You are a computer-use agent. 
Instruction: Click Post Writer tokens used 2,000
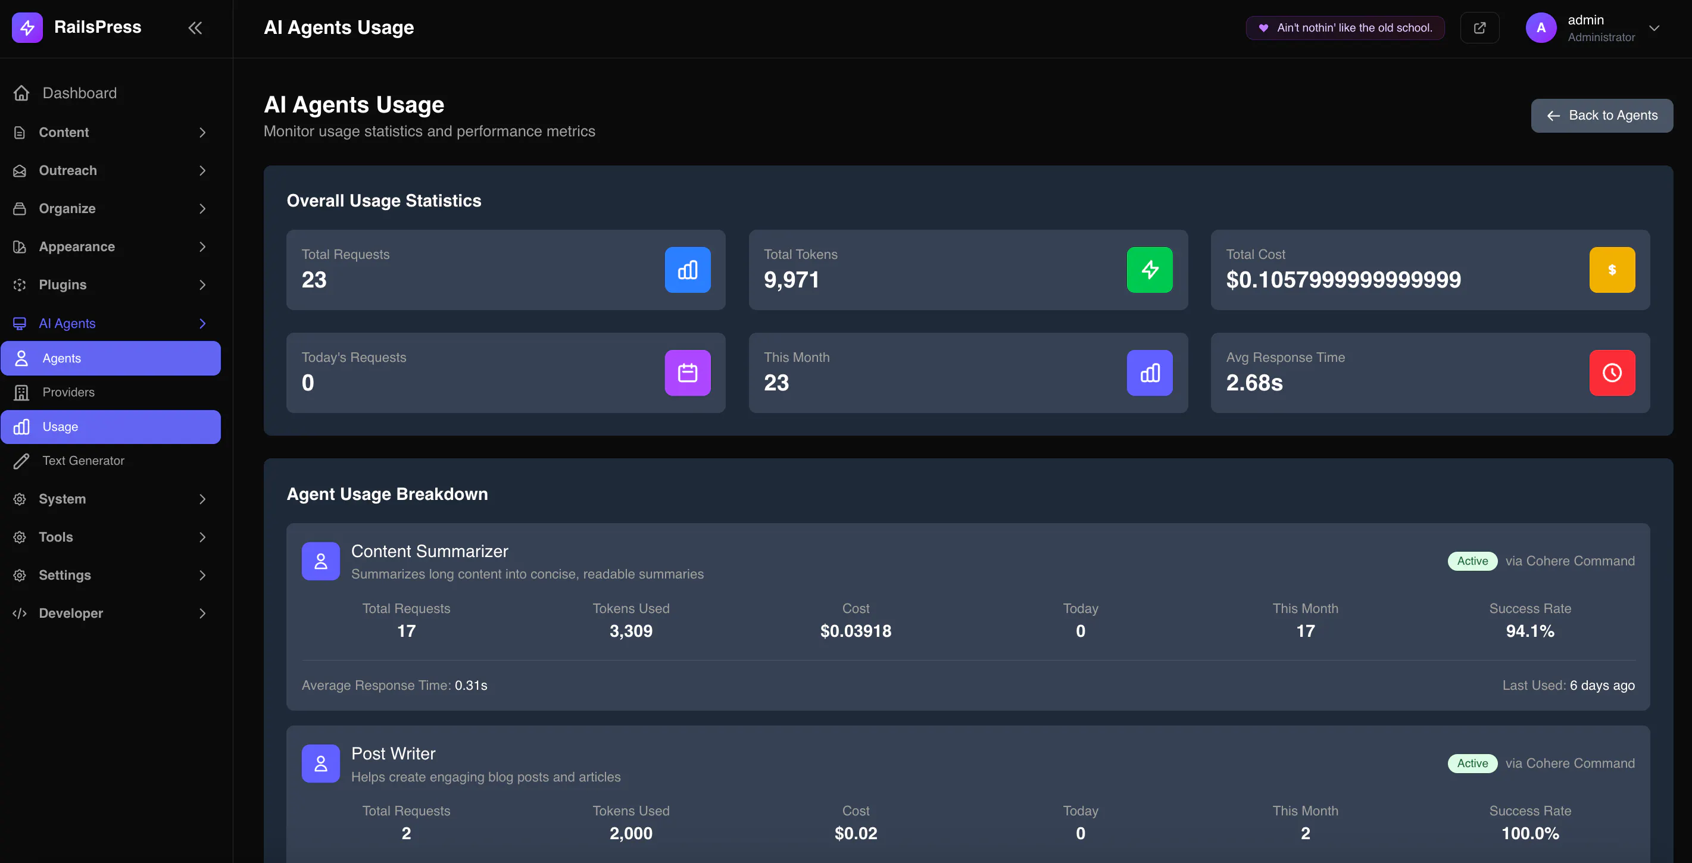point(630,834)
